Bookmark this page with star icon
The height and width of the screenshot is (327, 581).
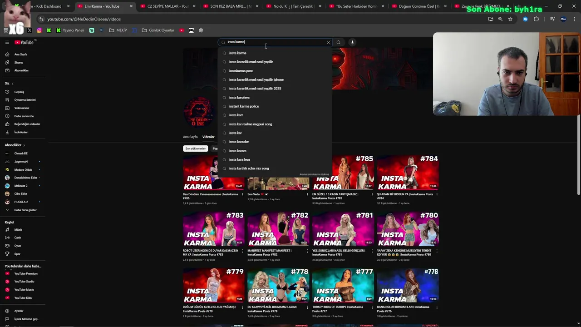tap(510, 19)
